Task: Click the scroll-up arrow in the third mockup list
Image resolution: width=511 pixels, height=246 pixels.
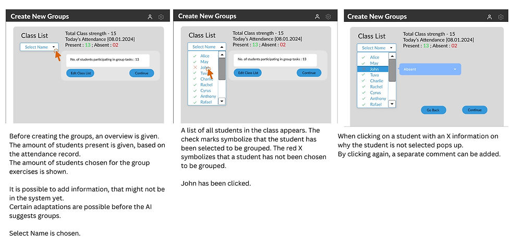Action: tap(392, 56)
